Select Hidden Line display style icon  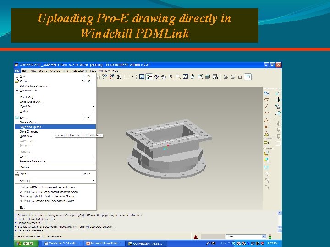pos(233,77)
